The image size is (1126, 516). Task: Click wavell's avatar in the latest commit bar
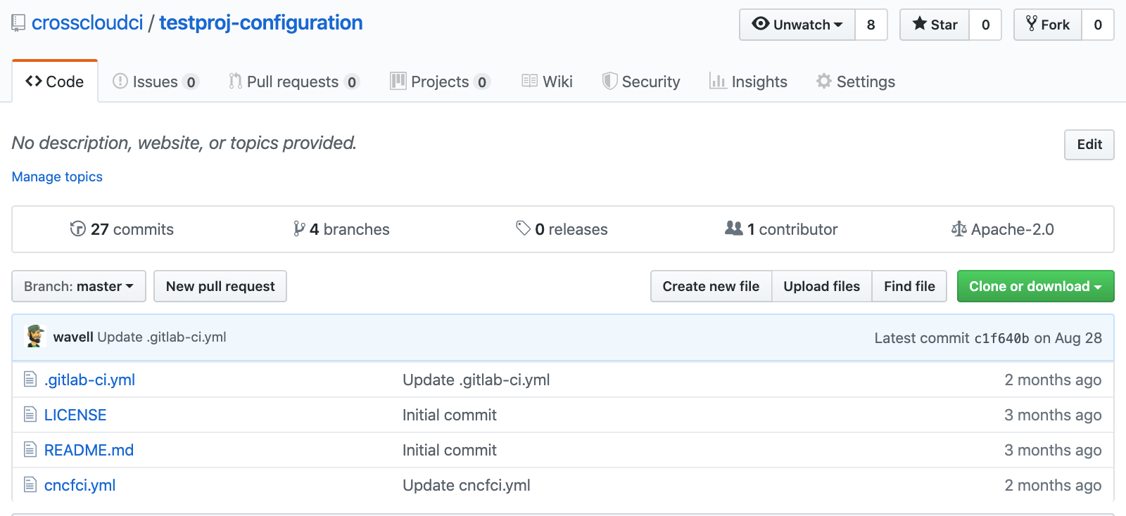(35, 337)
